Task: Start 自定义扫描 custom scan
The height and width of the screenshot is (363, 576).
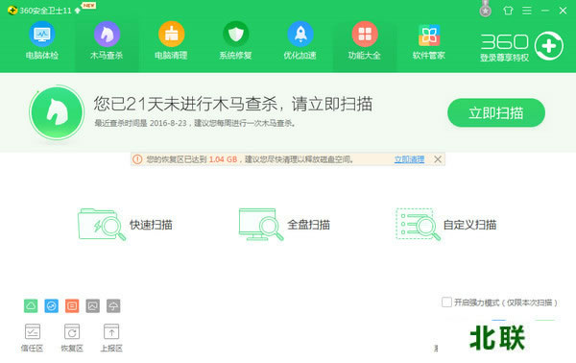Action: click(446, 225)
